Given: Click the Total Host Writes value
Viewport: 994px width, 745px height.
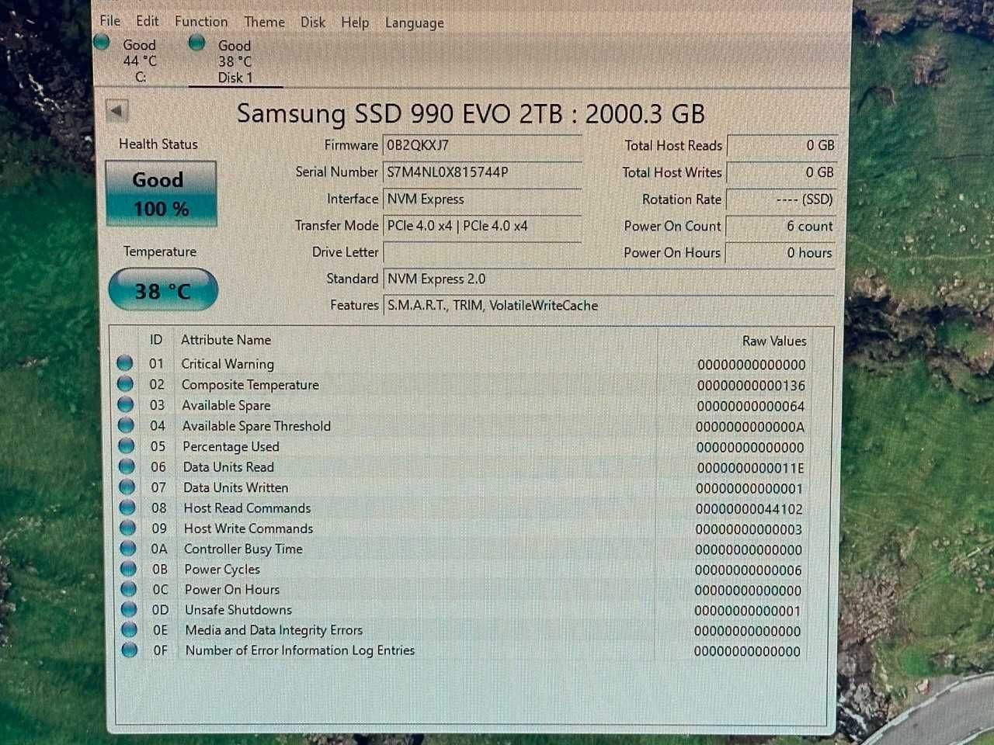Looking at the screenshot, I should click(781, 172).
